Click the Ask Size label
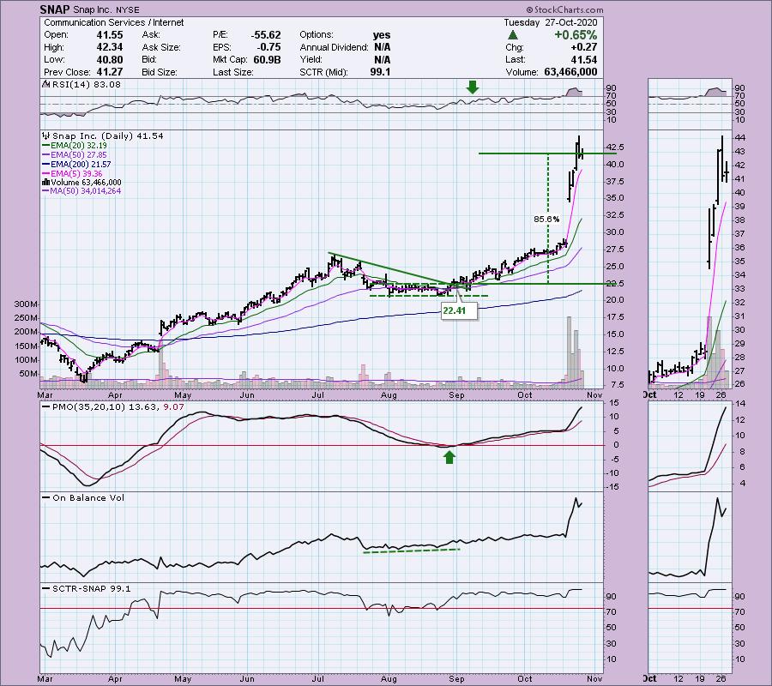Viewport: 772px width, 686px height. 161,47
